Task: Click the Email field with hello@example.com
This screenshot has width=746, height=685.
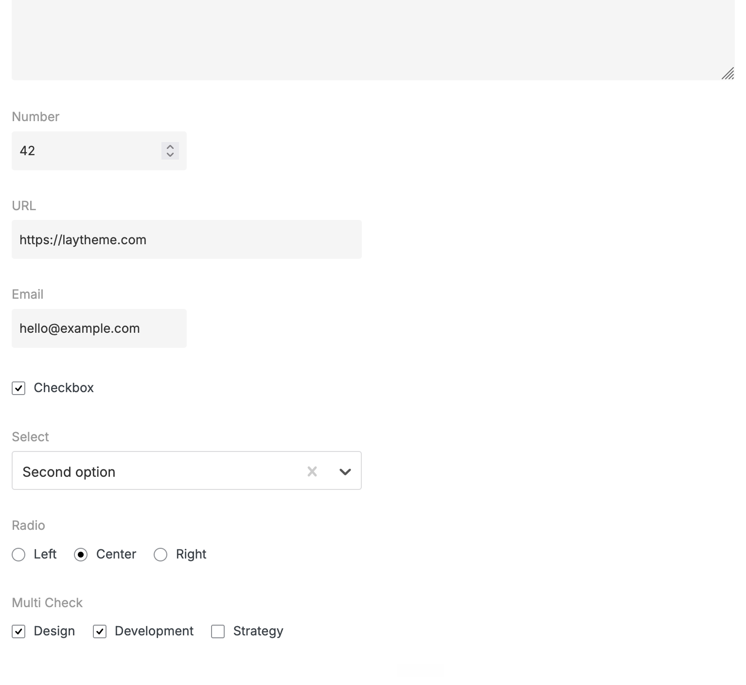Action: (99, 328)
